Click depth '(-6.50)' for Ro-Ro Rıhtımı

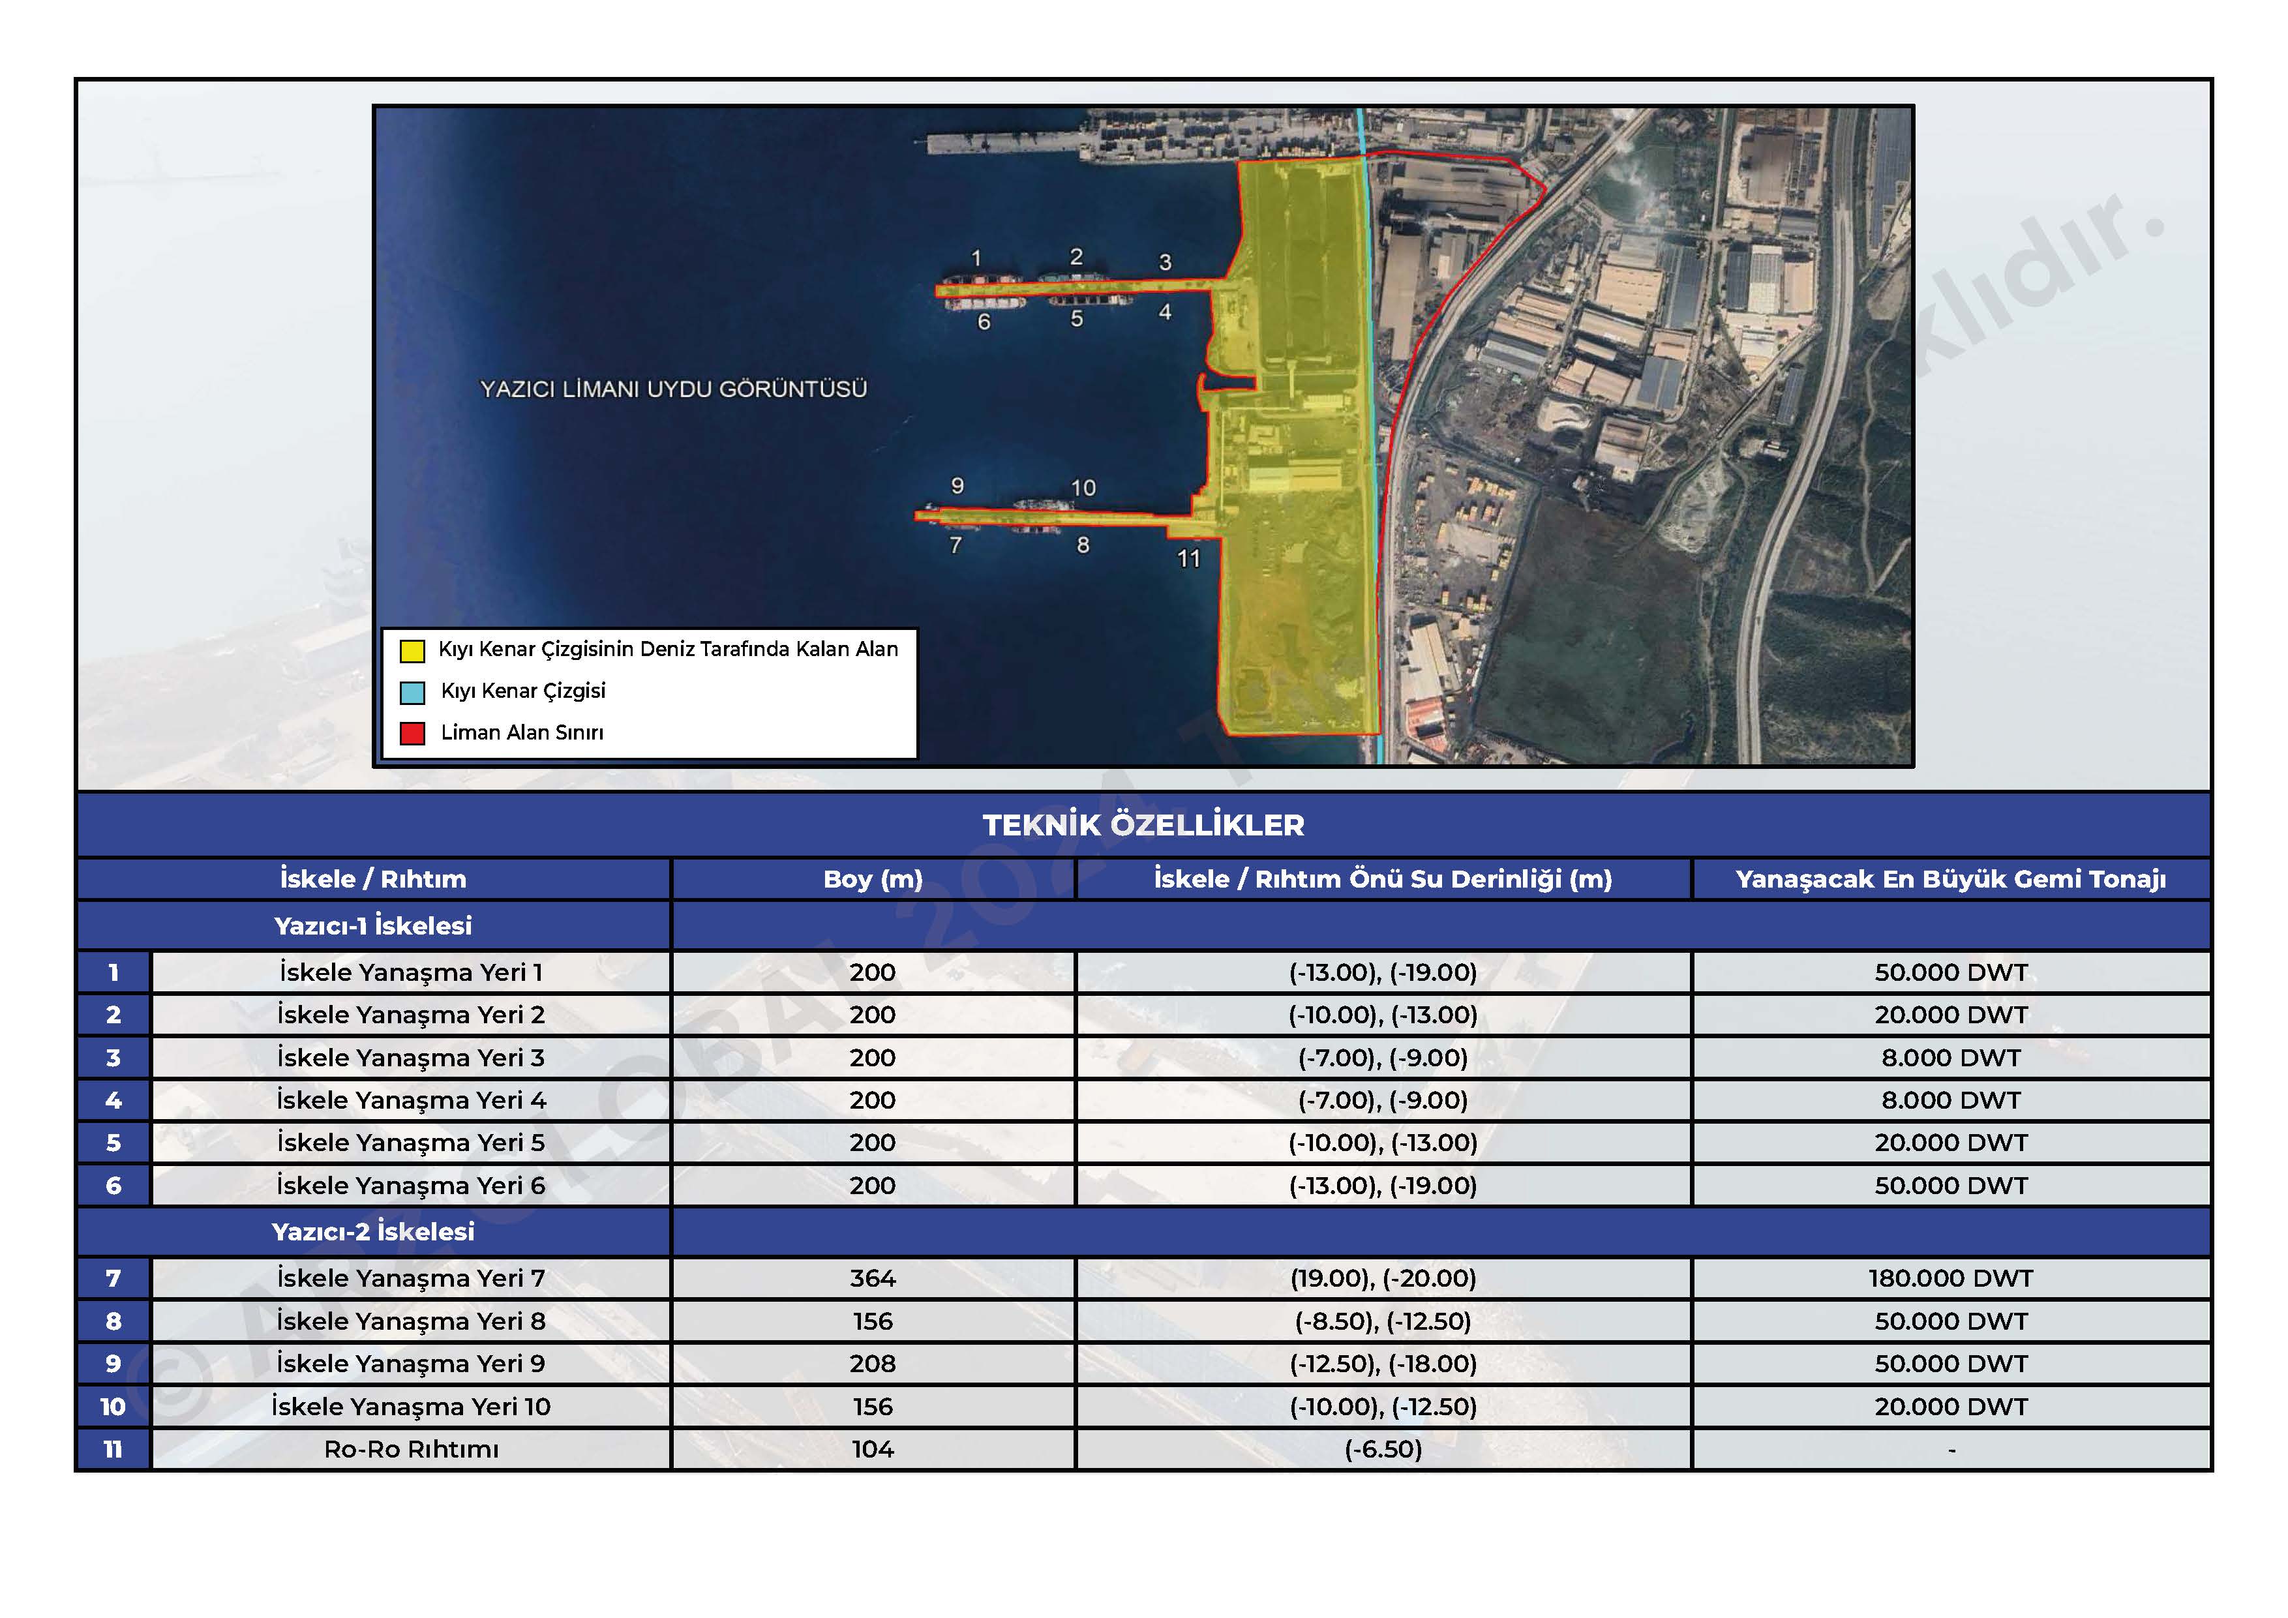coord(1383,1450)
